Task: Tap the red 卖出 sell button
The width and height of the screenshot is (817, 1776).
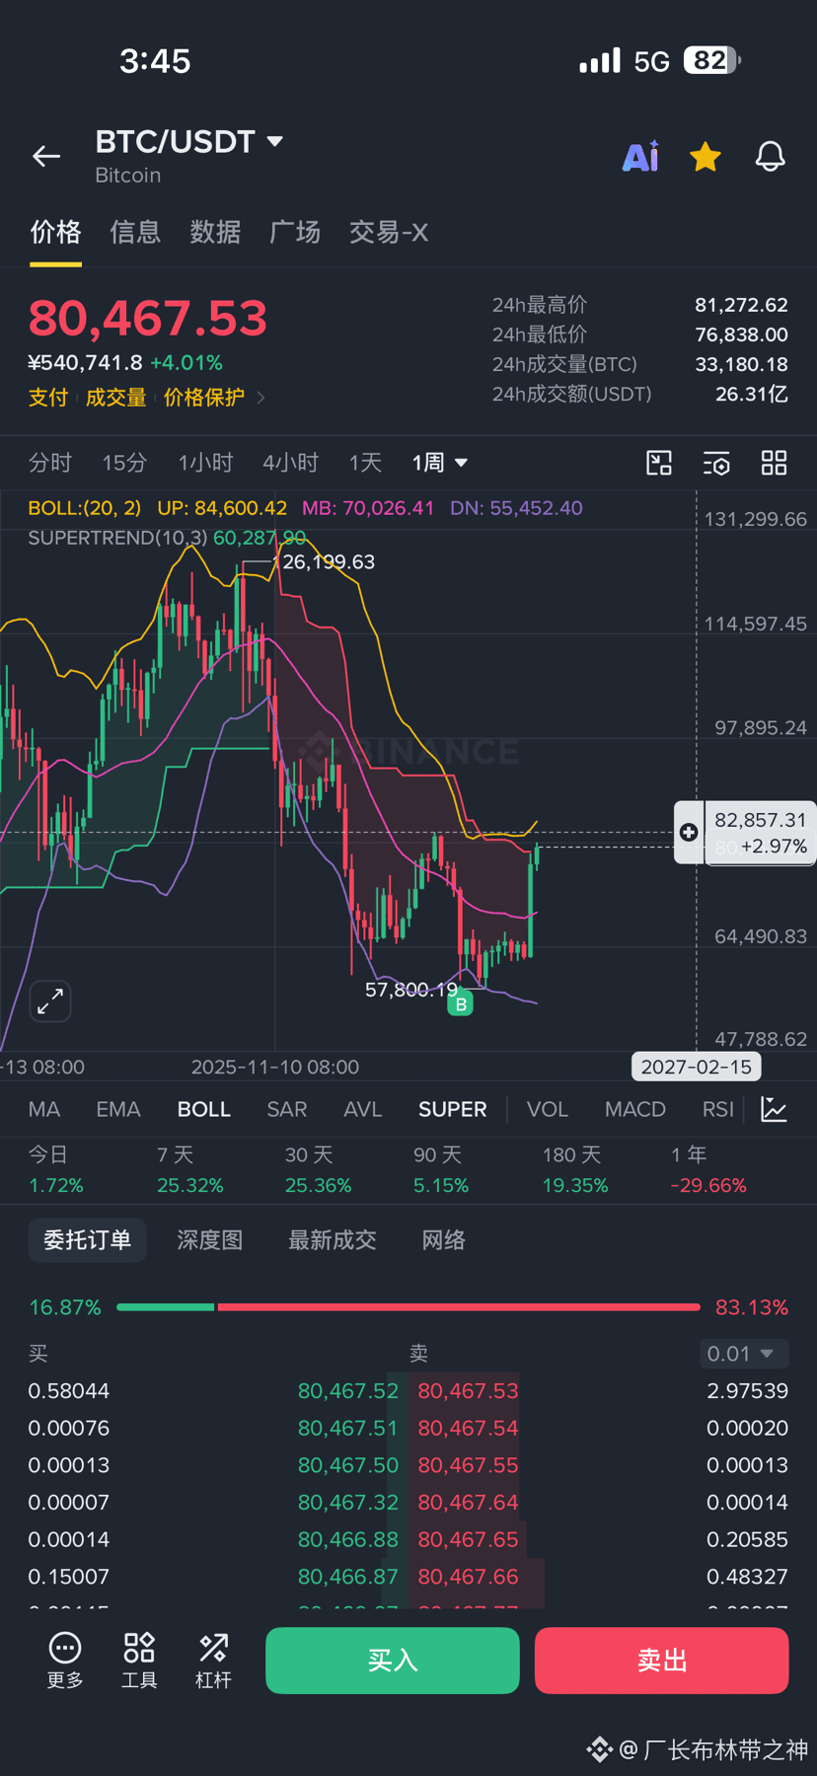Action: tap(662, 1661)
